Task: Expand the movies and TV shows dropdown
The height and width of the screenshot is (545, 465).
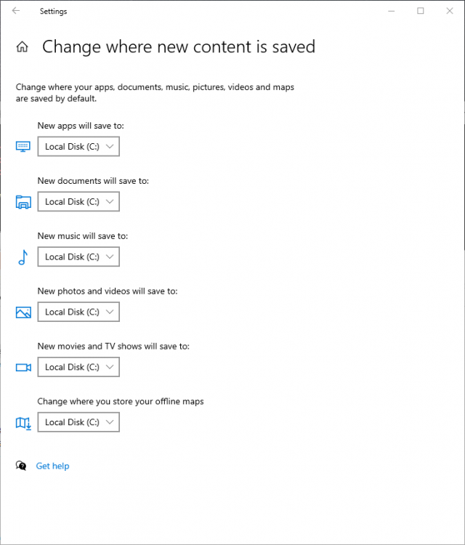Action: (x=78, y=367)
